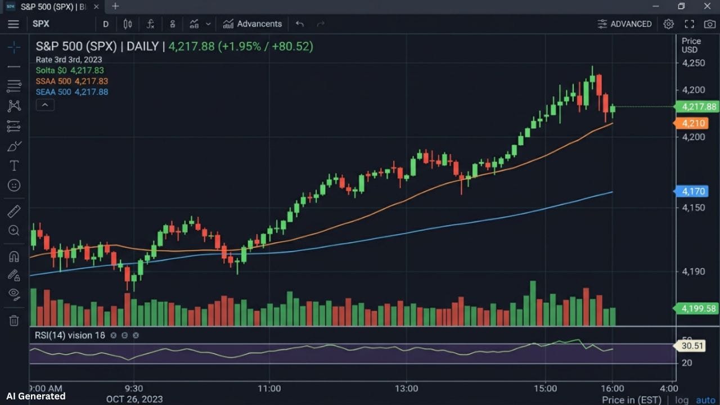Open the candlestick chart style selector
Viewport: 720px width, 405px height.
128,24
